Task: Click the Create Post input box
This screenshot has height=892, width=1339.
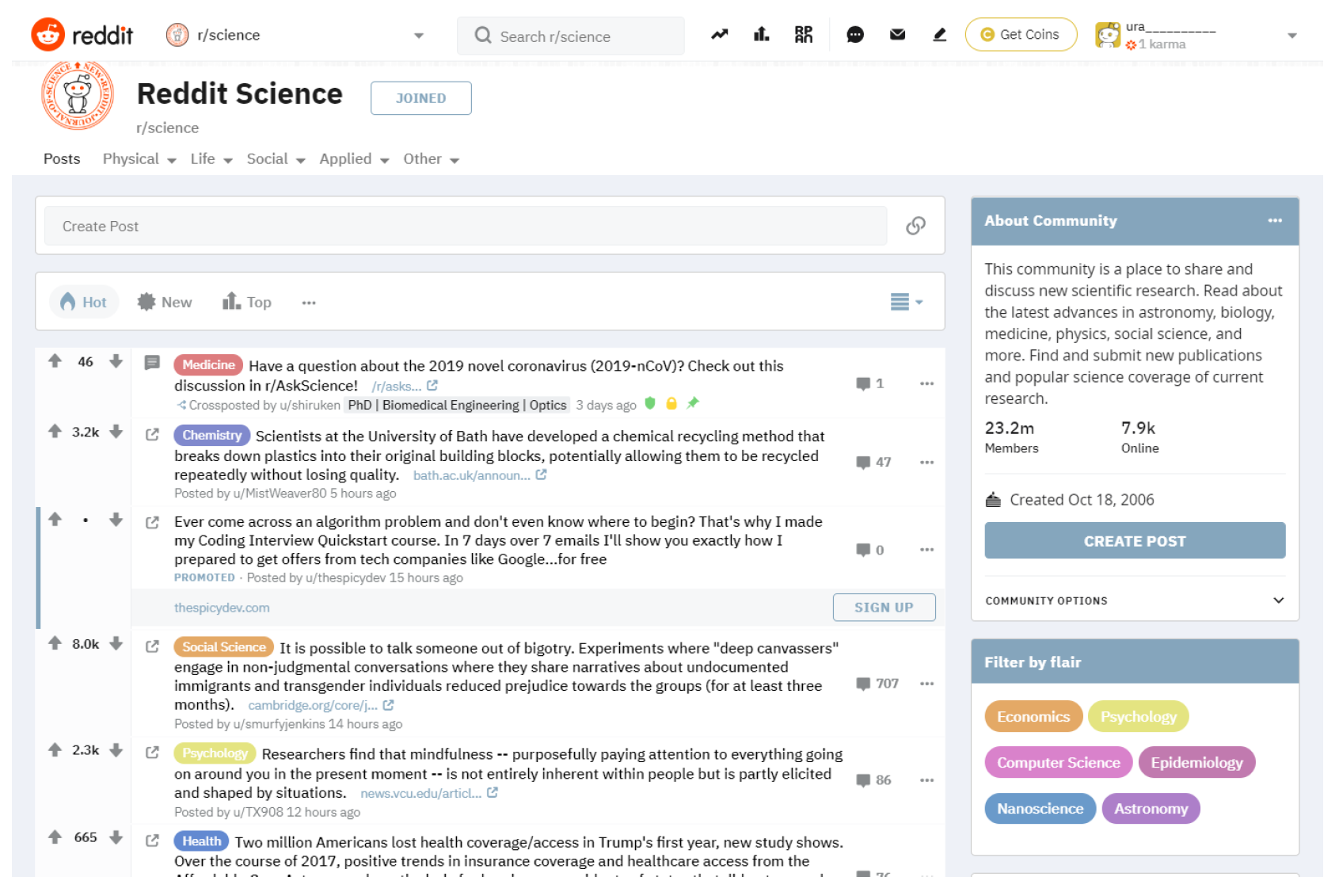Action: coord(465,226)
